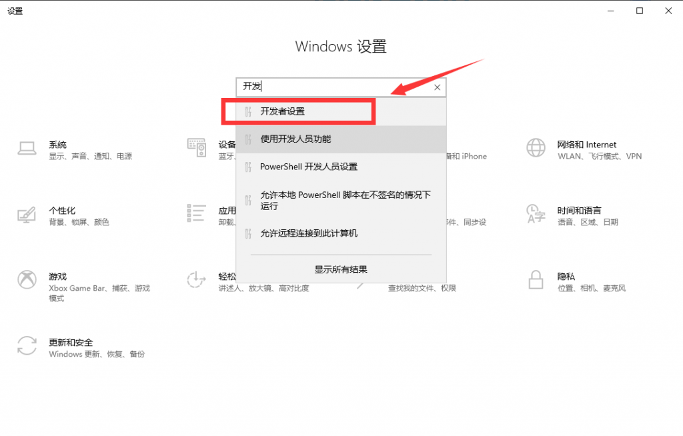683x436 pixels.
Task: Open the 设备 keyboard and speaker icon
Action: click(x=197, y=147)
